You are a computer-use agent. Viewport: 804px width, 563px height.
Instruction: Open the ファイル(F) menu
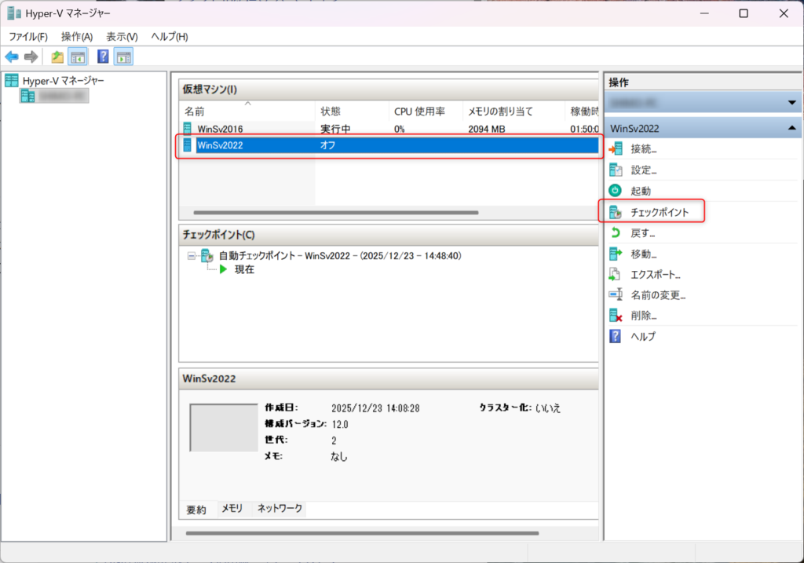tap(28, 37)
